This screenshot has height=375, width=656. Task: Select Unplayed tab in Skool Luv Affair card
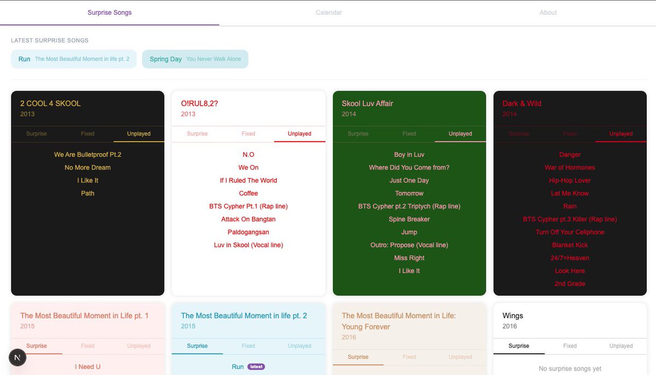coord(460,134)
